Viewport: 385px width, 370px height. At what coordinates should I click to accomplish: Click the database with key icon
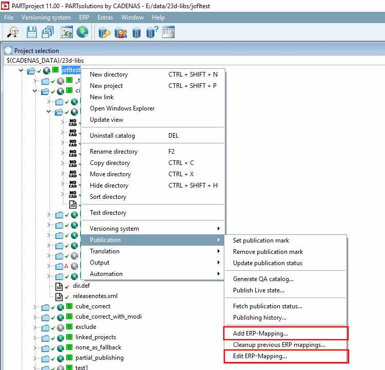105,32
